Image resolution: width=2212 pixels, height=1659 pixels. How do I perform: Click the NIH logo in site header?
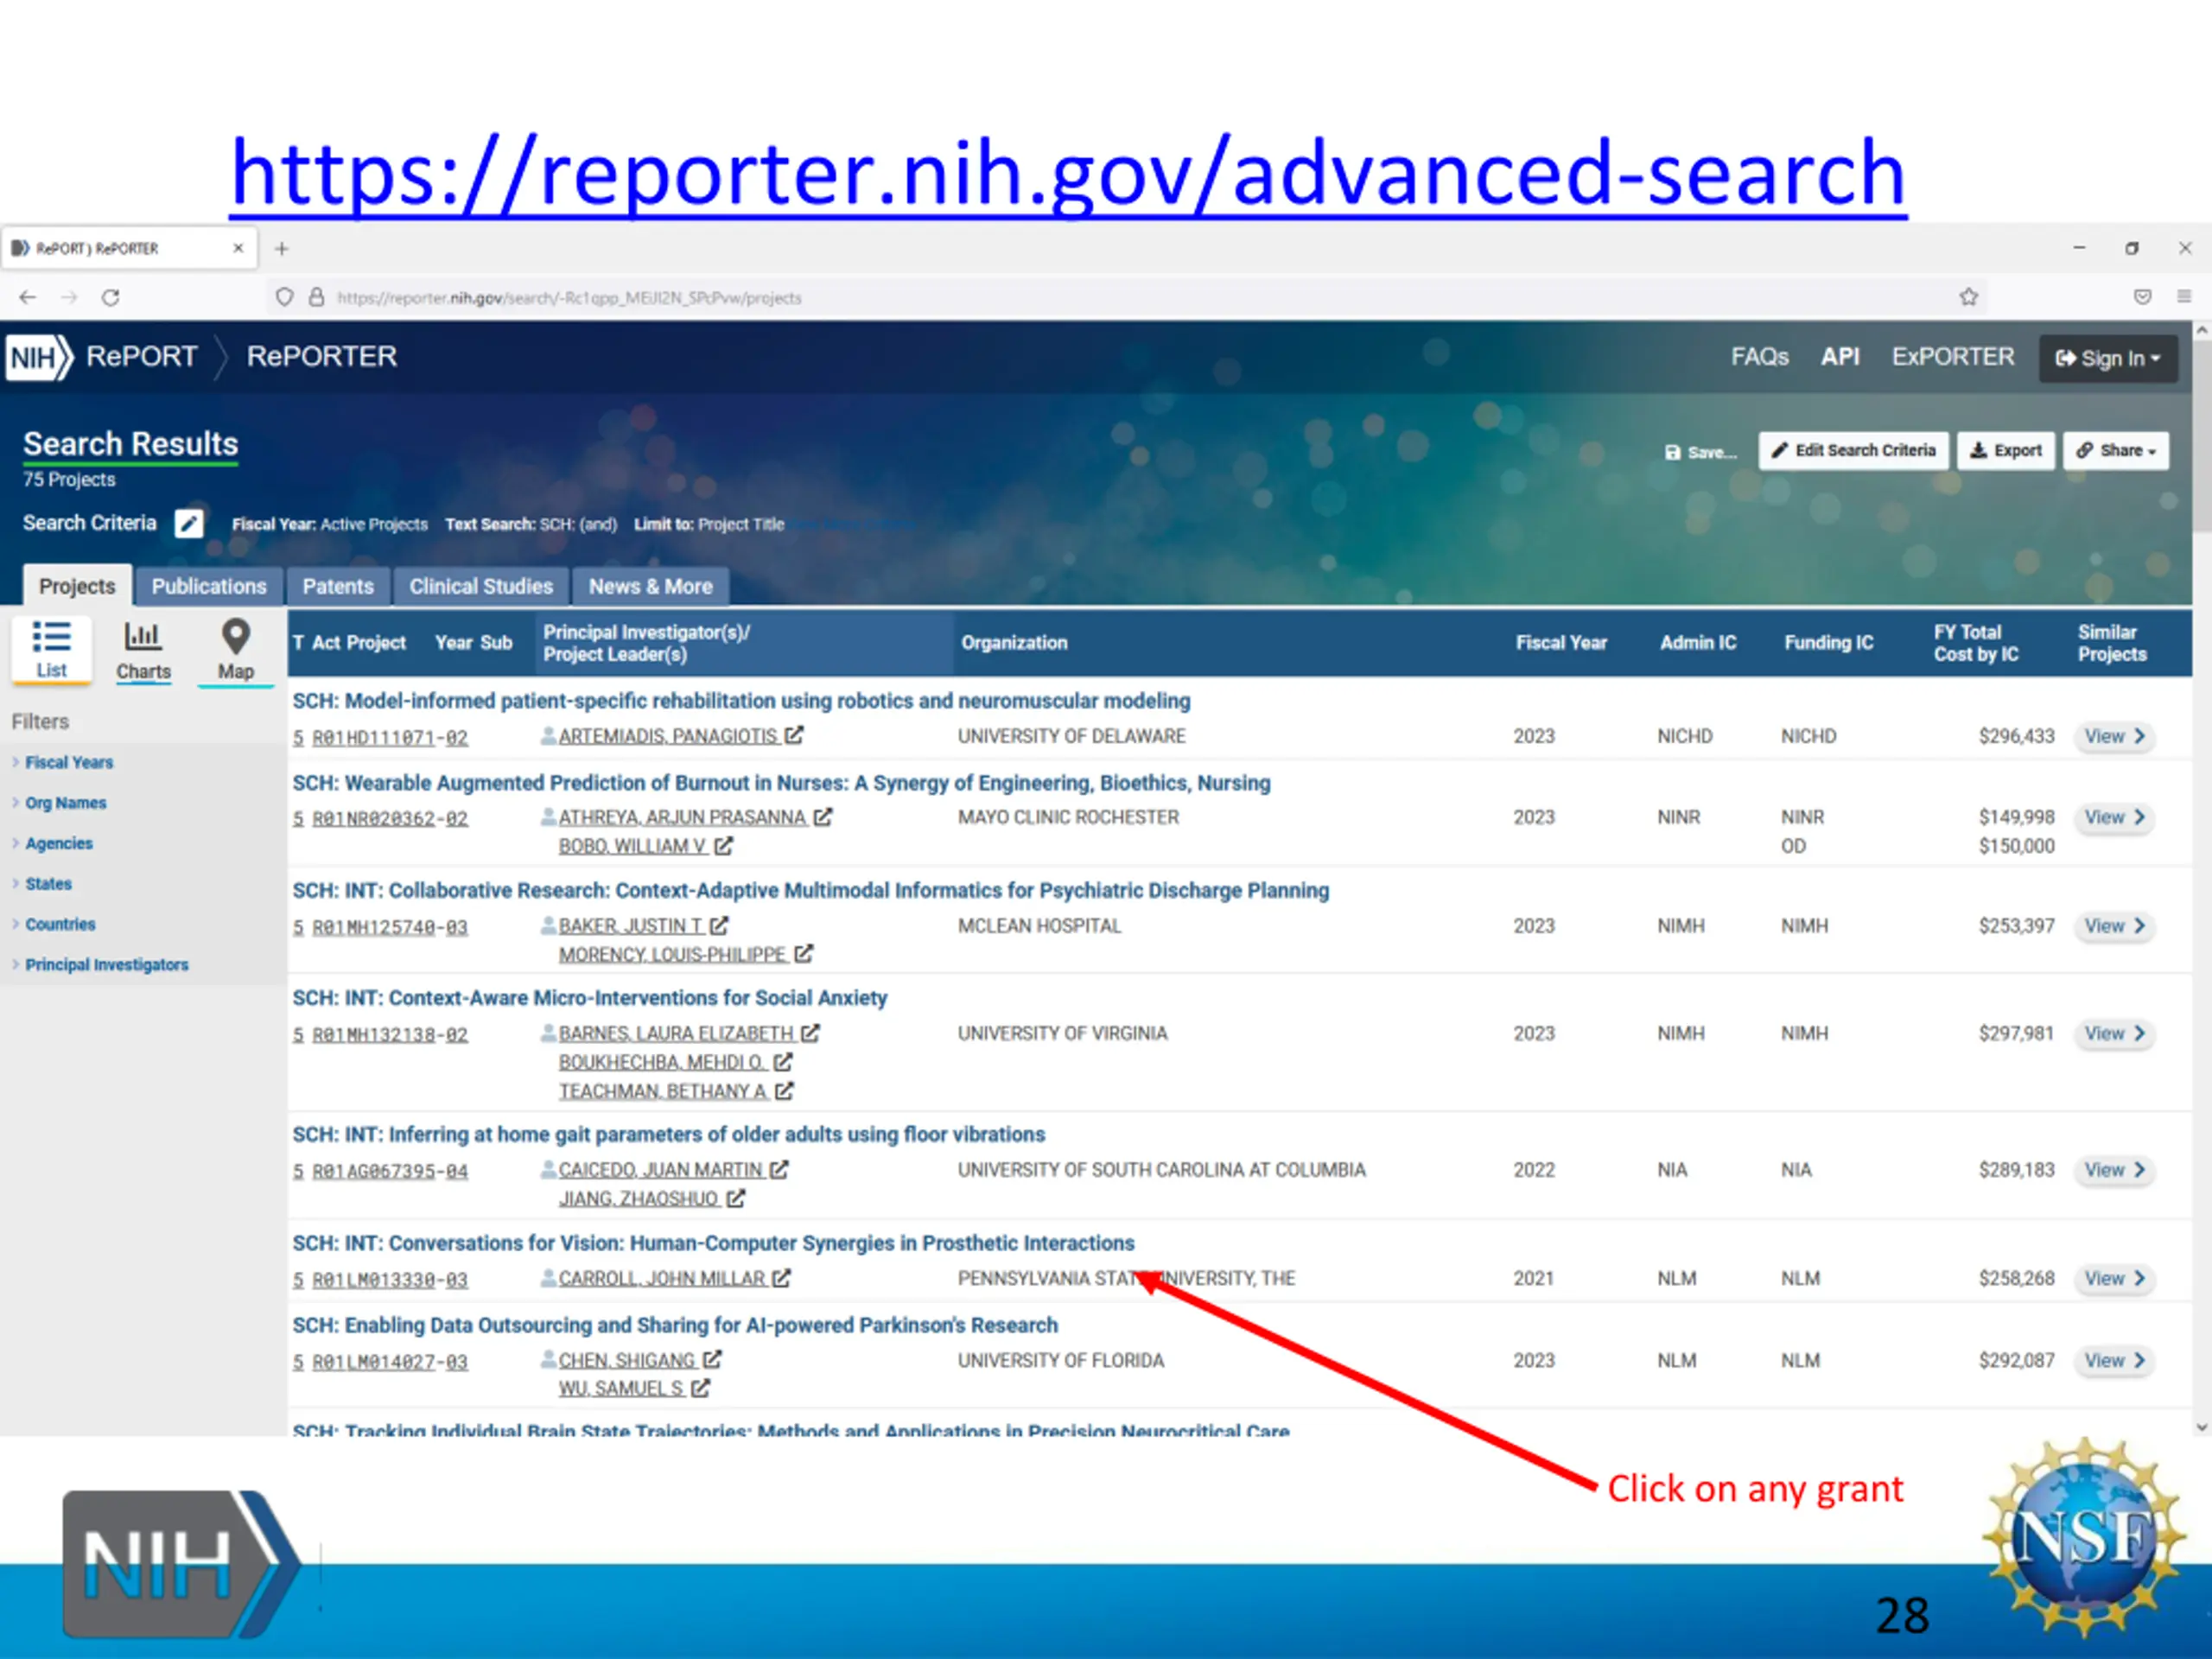pos(38,357)
